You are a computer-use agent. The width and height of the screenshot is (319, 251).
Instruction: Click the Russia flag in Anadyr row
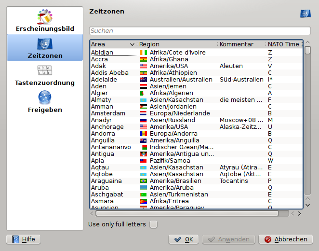(x=143, y=120)
